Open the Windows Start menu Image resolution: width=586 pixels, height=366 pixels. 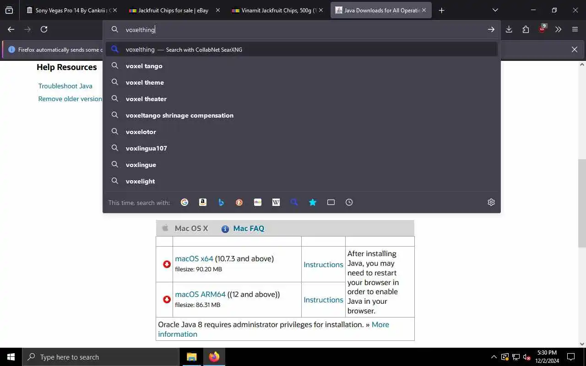pos(11,357)
